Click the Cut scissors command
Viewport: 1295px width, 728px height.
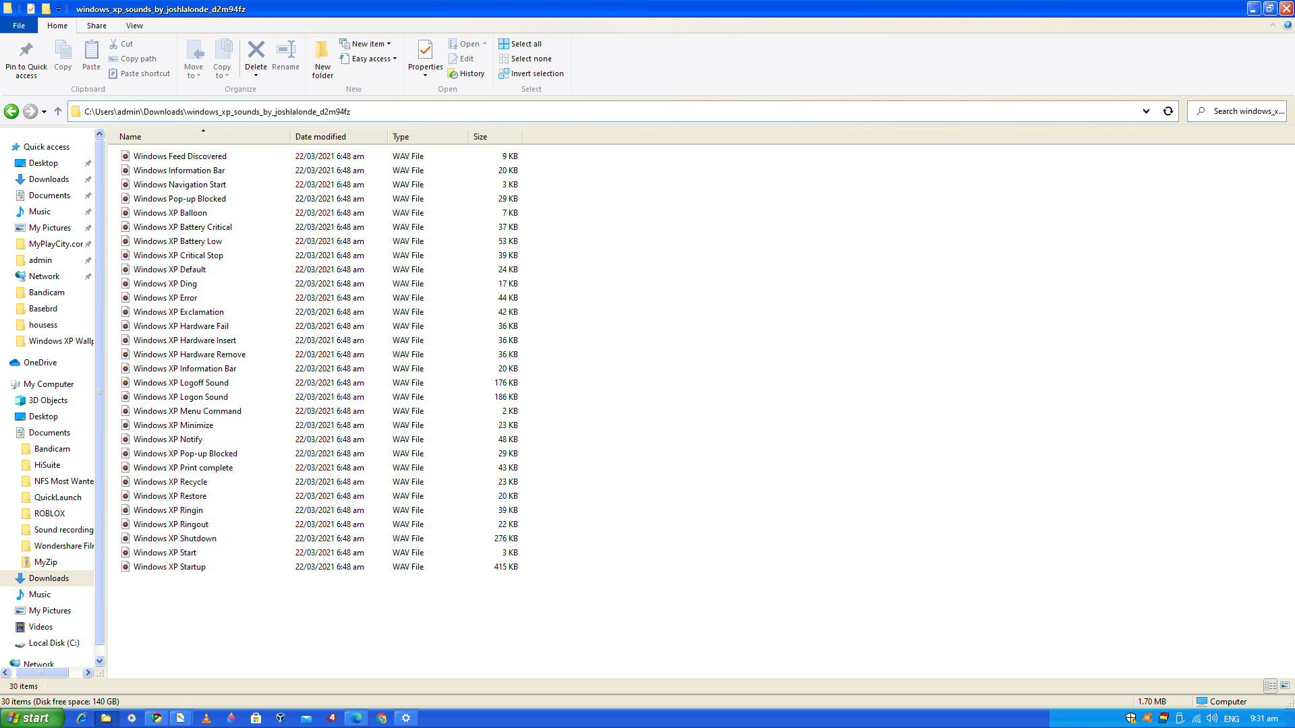pos(121,44)
